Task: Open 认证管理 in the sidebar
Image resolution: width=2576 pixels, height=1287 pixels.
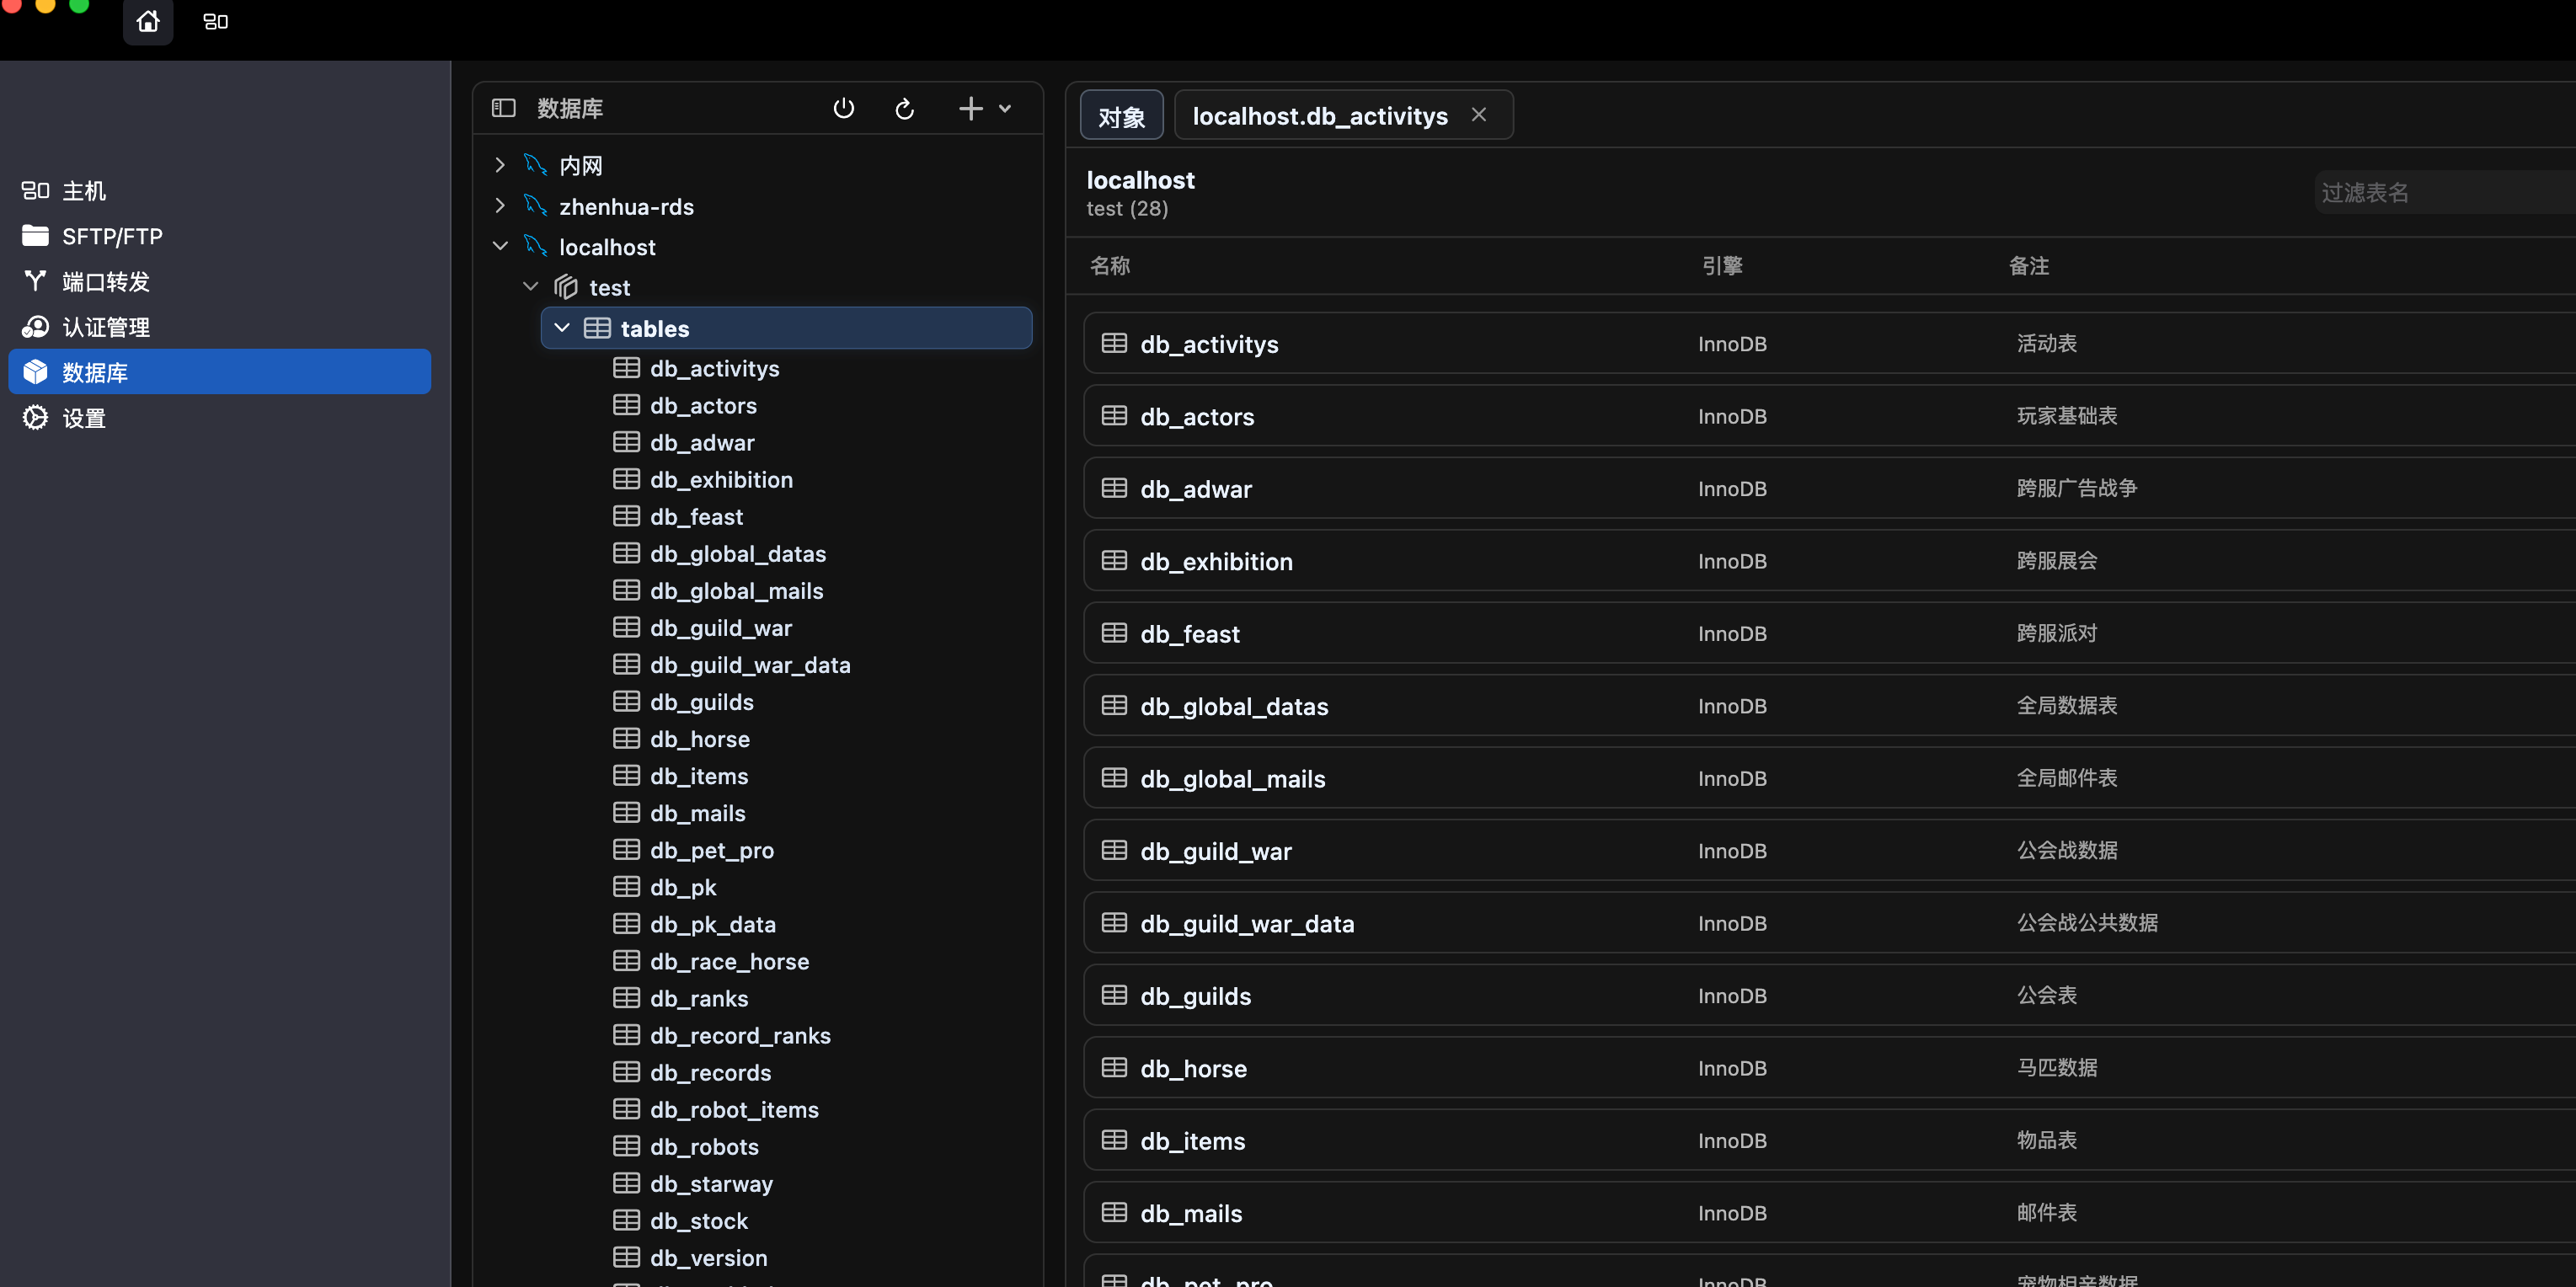Action: coord(105,327)
